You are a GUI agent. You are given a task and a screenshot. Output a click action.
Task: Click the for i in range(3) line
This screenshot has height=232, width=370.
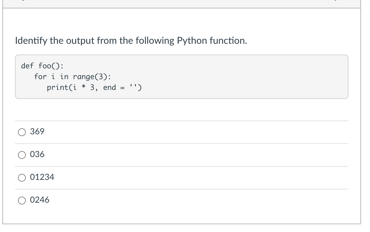72,77
